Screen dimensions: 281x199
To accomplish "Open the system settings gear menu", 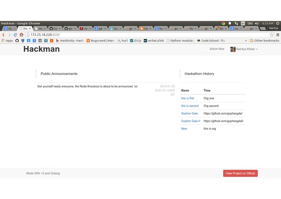I will click(278, 23).
